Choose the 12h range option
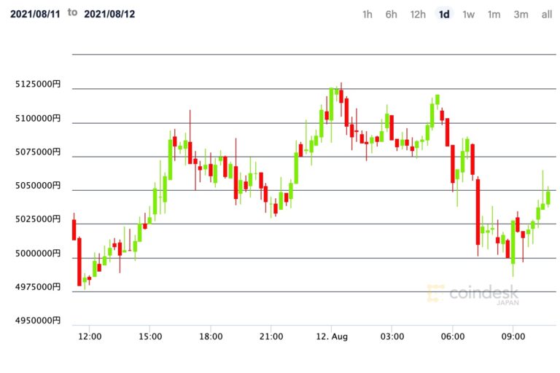This screenshot has width=560, height=373. coord(418,15)
